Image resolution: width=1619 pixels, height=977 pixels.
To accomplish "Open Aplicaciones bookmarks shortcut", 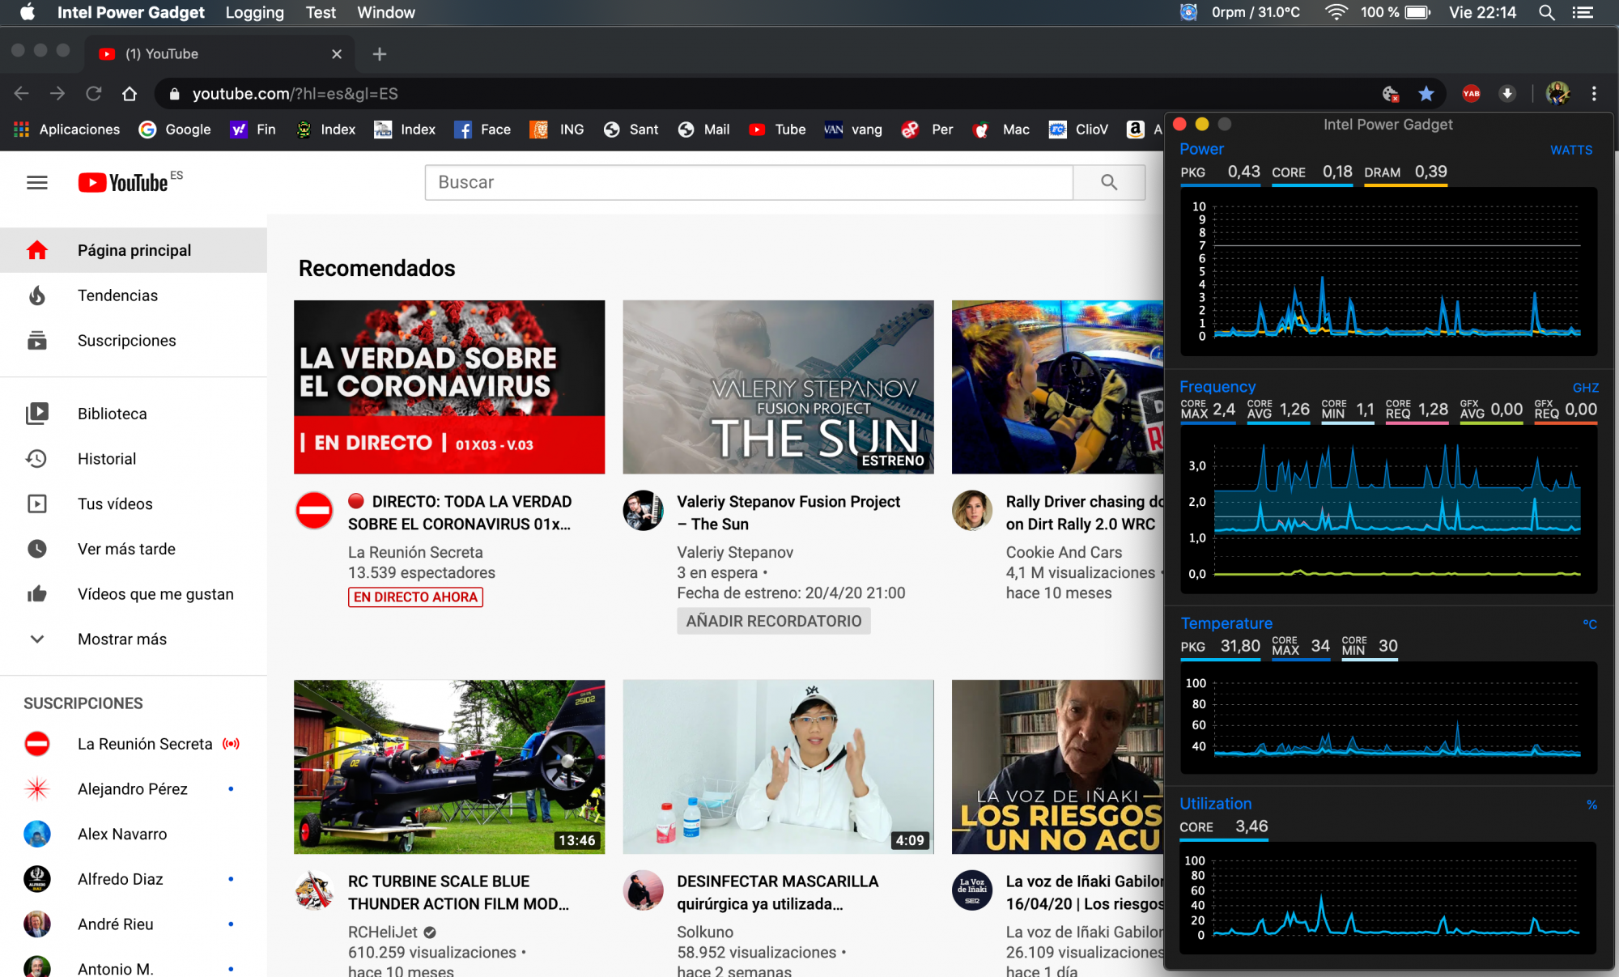I will (67, 130).
